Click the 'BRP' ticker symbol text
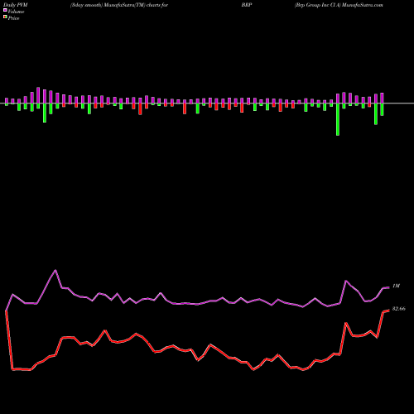Viewport: 414px width, 414px height. pos(247,5)
